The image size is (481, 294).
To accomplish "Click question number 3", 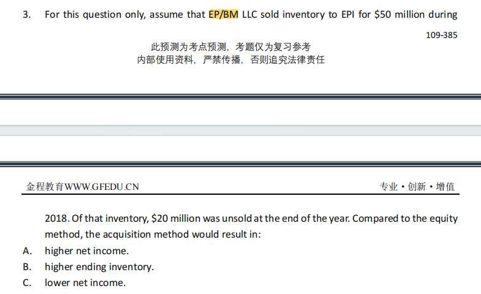I will point(26,14).
